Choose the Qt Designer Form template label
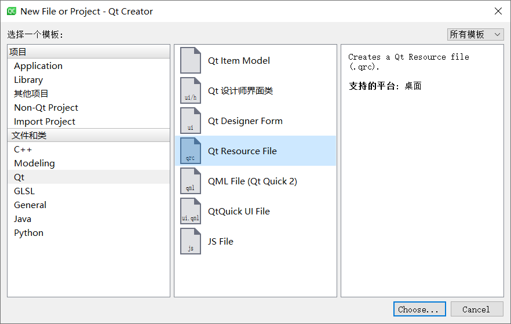Viewport: 511px width, 324px height. [x=245, y=121]
